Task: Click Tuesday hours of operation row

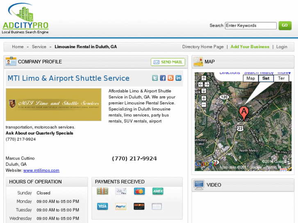Action: coord(47,210)
